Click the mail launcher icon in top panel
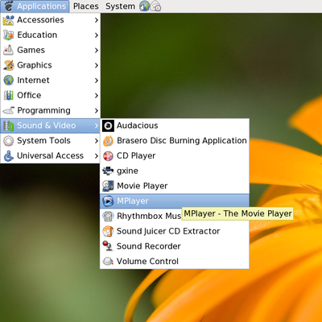 click(x=156, y=6)
